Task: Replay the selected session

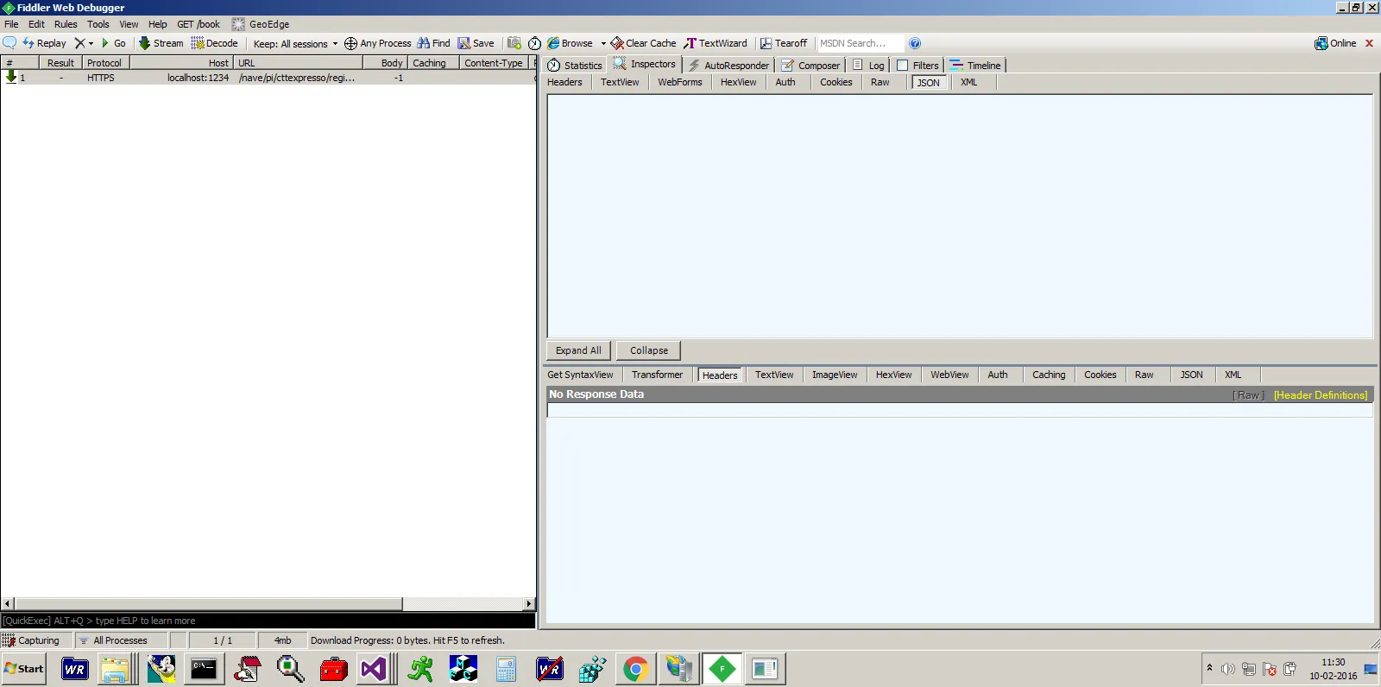Action: [x=44, y=43]
